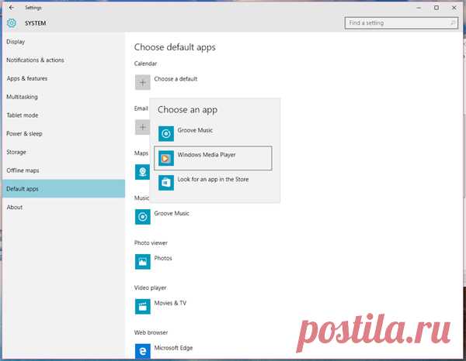Change the Microsoft Edge default web browser
The width and height of the screenshot is (466, 361).
[173, 348]
